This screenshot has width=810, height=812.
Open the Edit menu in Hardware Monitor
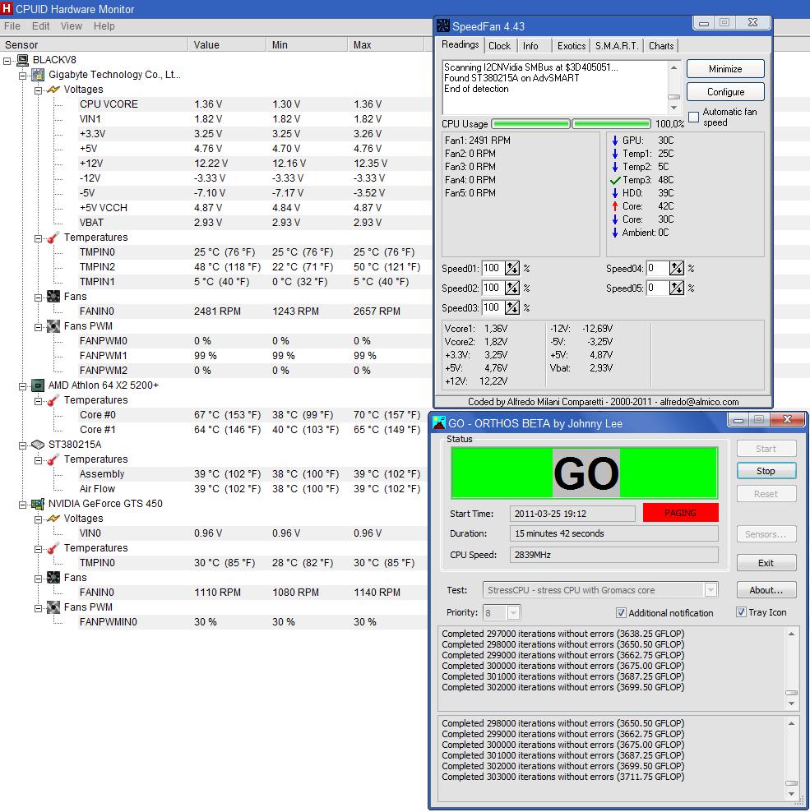pos(40,26)
